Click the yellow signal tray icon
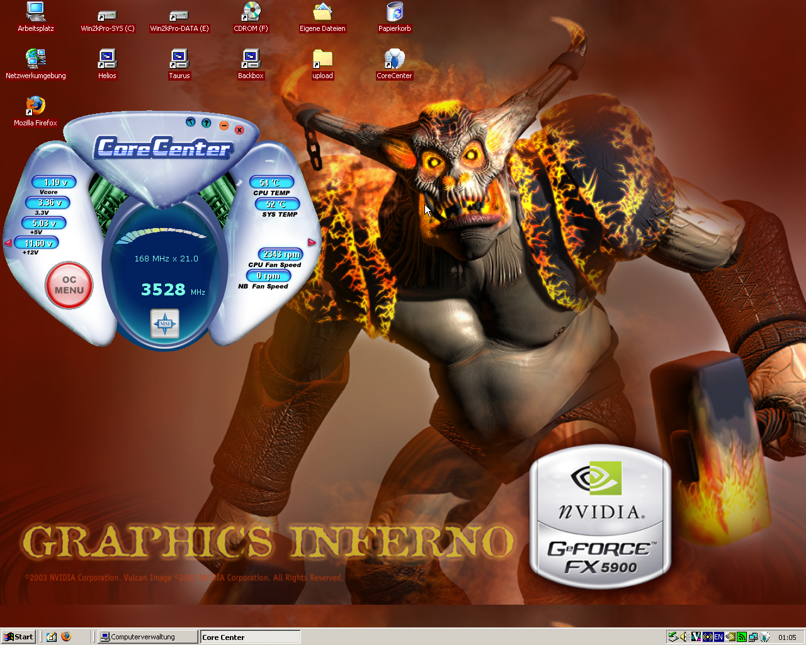Viewport: 806px width, 645px height. pyautogui.click(x=707, y=637)
